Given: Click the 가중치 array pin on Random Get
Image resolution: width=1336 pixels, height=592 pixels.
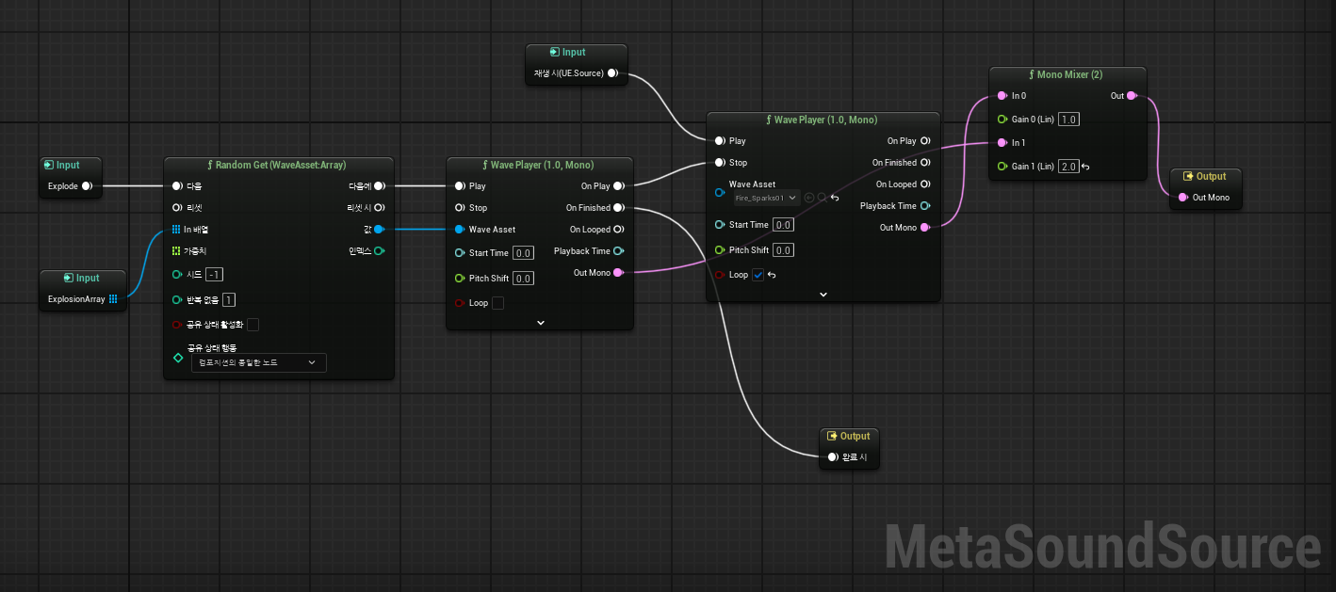Looking at the screenshot, I should (x=176, y=251).
